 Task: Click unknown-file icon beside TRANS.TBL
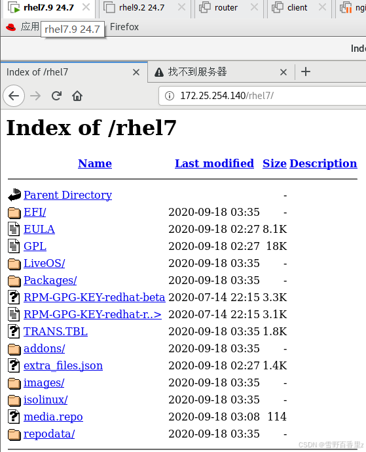pyautogui.click(x=14, y=331)
